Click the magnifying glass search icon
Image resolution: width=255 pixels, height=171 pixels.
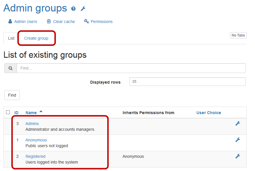point(11,68)
